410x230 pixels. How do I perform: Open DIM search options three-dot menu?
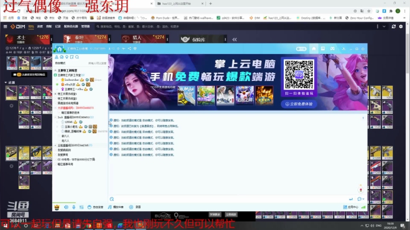click(x=378, y=26)
